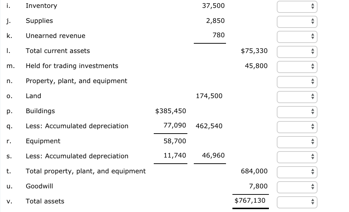Open the dropdown for Total property, plant, and equipment

pyautogui.click(x=296, y=172)
